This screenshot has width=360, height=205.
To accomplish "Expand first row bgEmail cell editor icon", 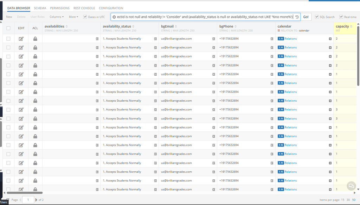I will pos(213,39).
